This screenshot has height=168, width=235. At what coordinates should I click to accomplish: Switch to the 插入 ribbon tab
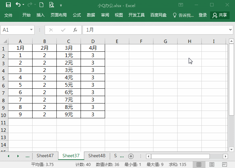(x=41, y=15)
